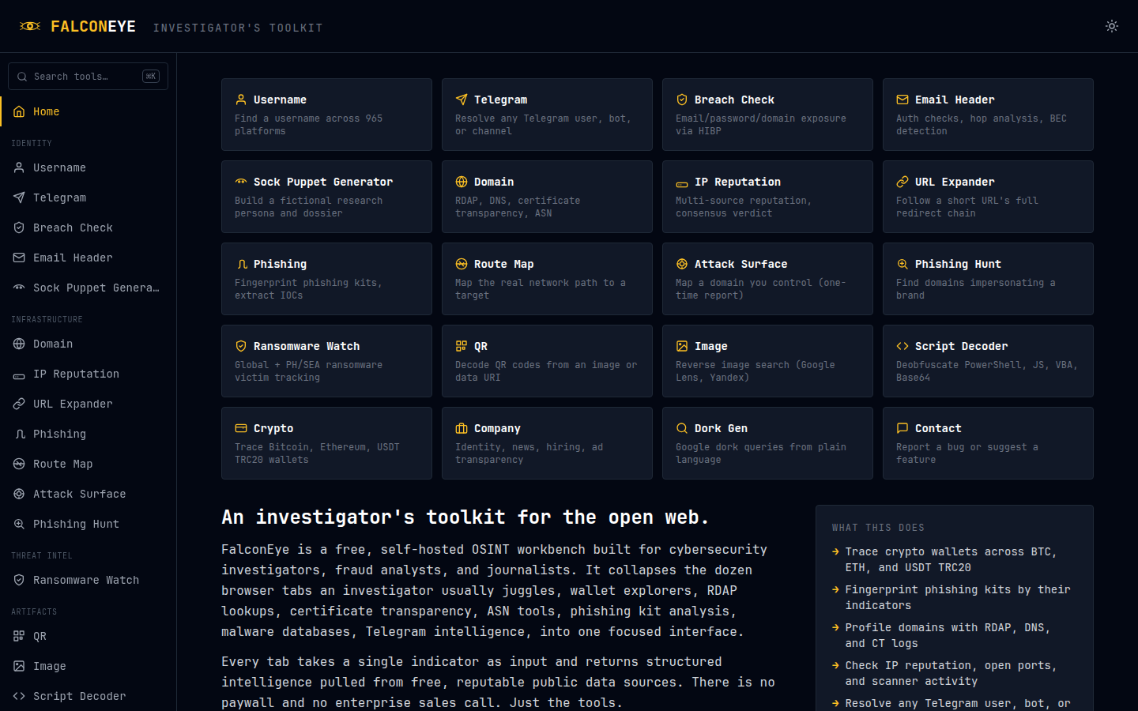Open the Telegram tool card
Image resolution: width=1138 pixels, height=711 pixels.
point(547,115)
